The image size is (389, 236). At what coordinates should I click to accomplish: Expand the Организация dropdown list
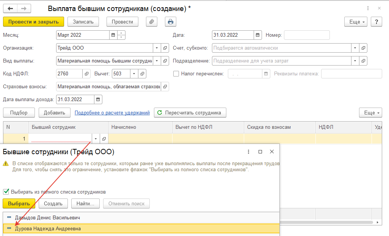(157, 48)
